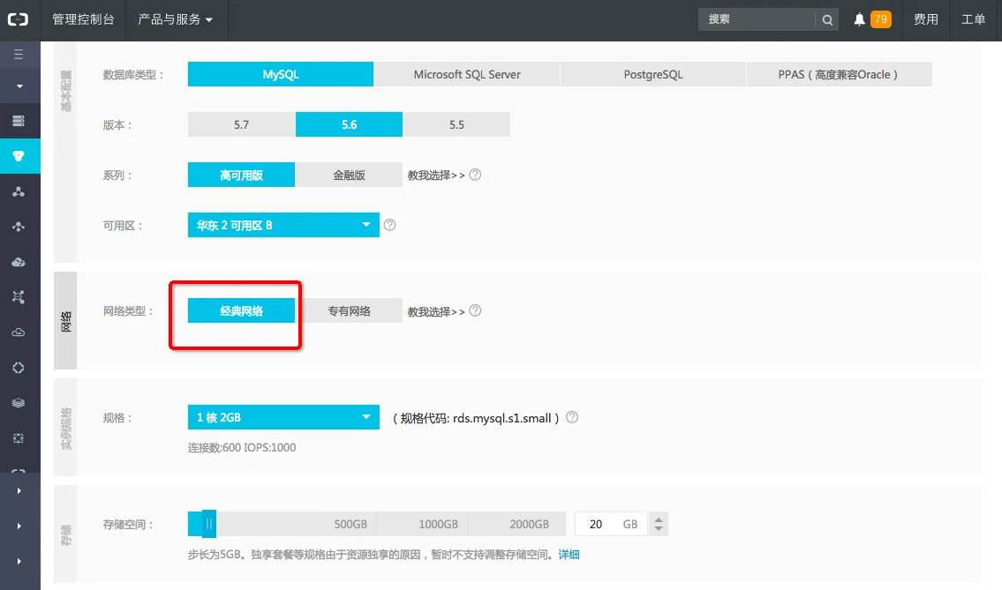Expand the 产品与服务 menu
Viewport: 1002px width, 590px height.
point(175,19)
